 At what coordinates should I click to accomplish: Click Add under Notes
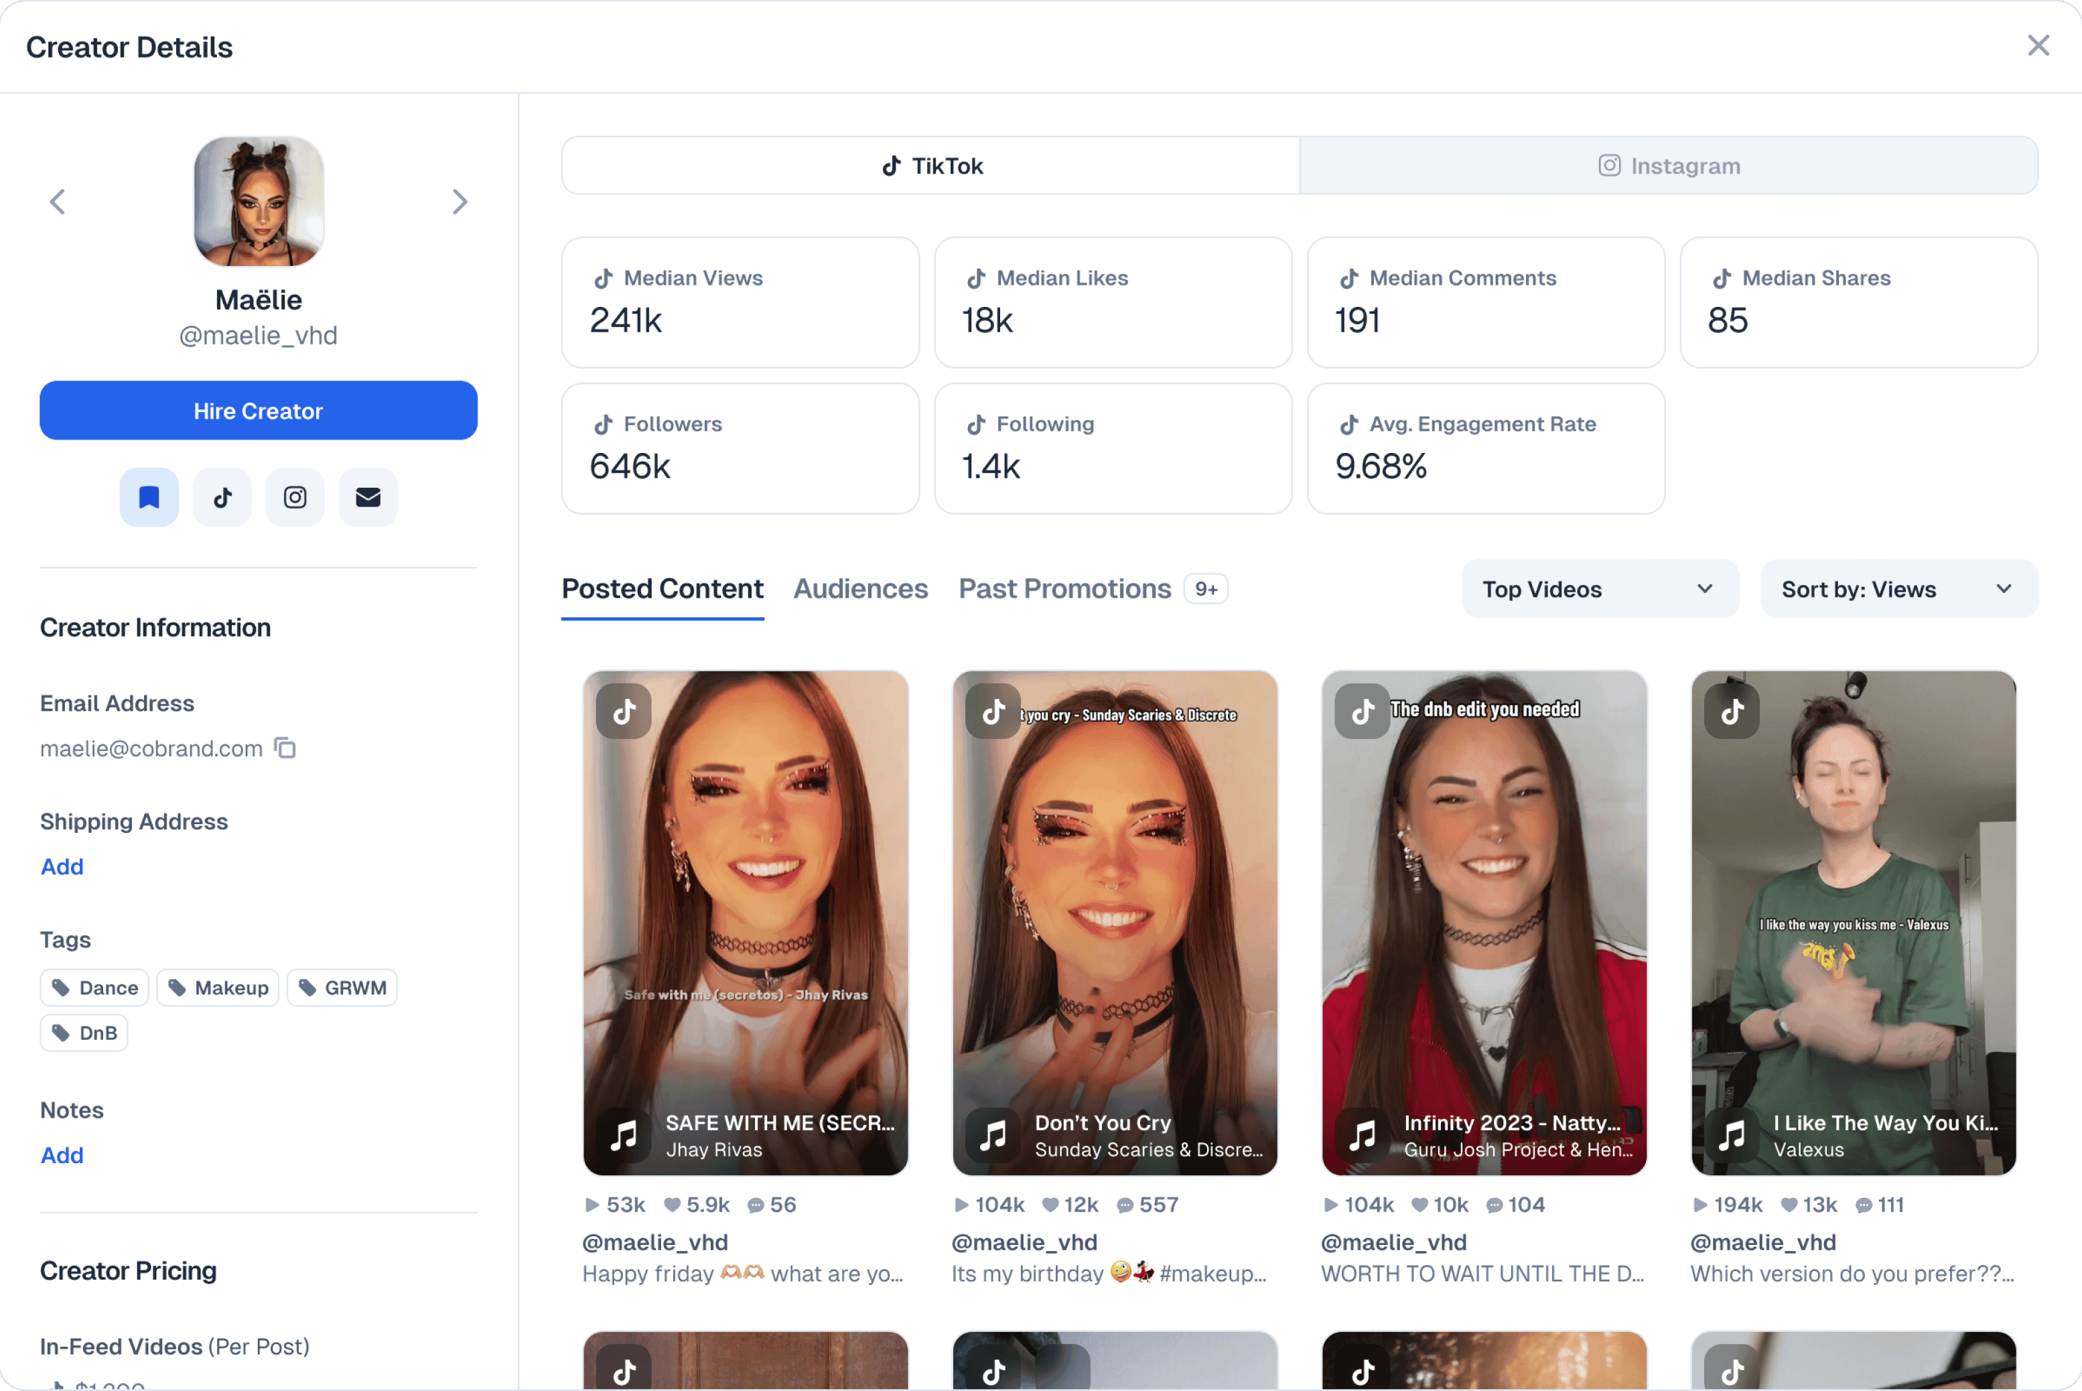click(x=62, y=1154)
